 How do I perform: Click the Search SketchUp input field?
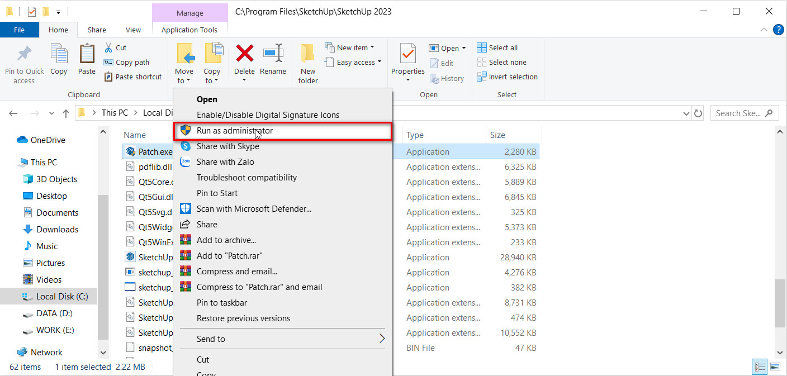(x=738, y=113)
